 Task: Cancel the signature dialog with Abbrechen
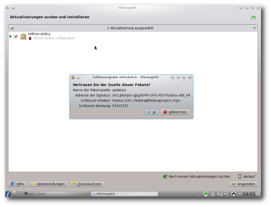(175, 112)
